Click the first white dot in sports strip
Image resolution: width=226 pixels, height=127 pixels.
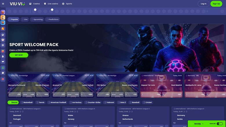click(x=35, y=10)
